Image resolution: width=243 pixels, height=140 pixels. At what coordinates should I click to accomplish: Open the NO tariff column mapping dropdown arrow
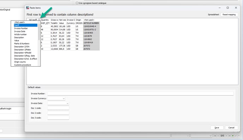39,20
